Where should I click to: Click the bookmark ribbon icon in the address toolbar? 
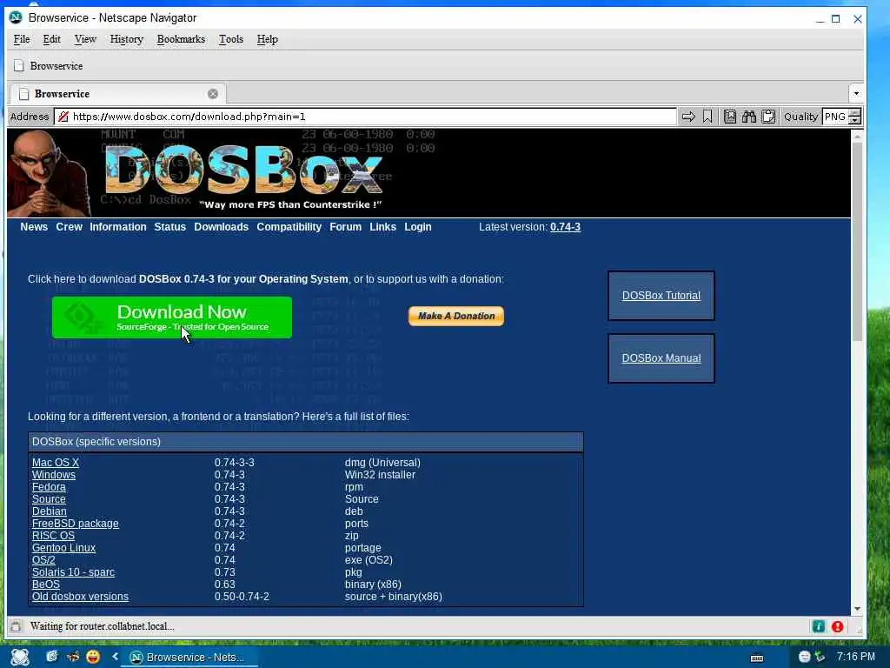tap(707, 117)
